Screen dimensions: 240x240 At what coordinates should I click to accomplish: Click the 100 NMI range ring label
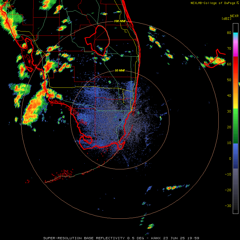click(x=120, y=21)
